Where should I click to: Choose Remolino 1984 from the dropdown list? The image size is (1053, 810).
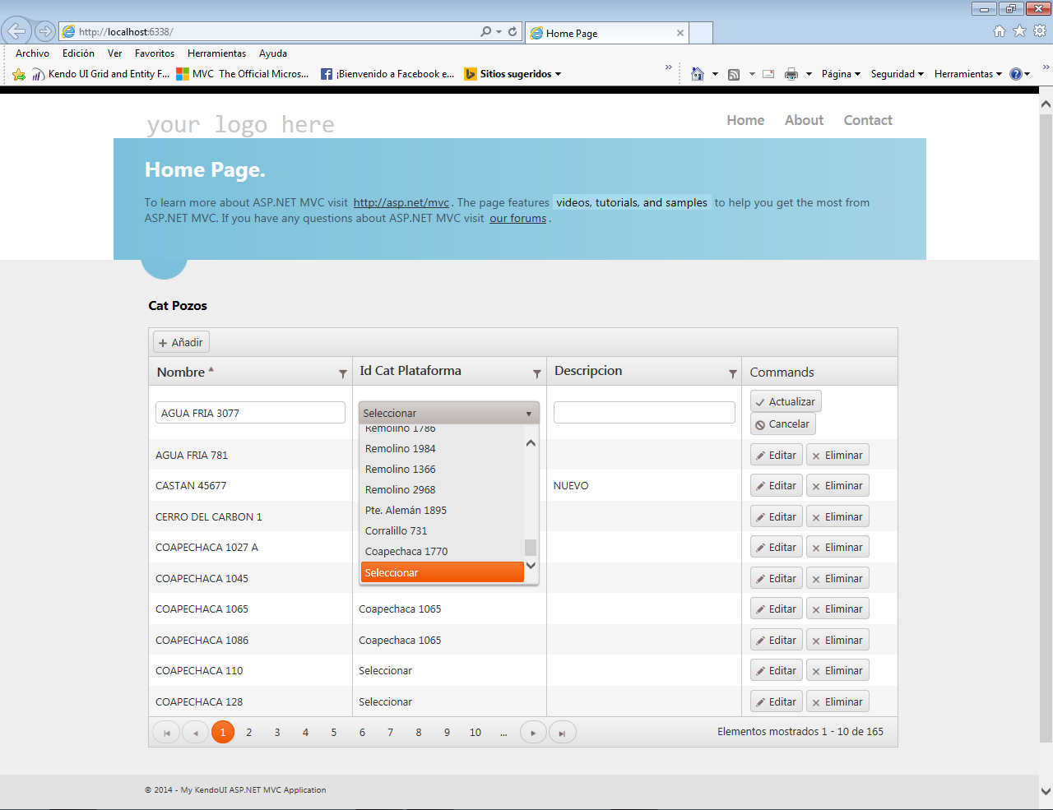pos(443,449)
